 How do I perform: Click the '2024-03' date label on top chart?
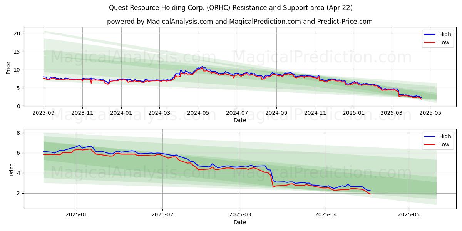point(159,113)
